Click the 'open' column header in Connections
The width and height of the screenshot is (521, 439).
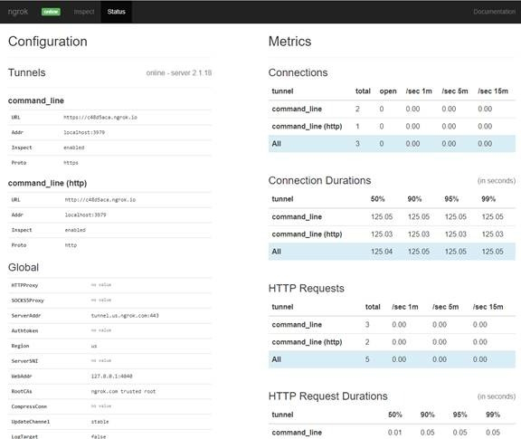coord(388,91)
